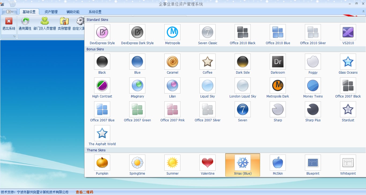Click the 查看二维码 link

pos(84,192)
